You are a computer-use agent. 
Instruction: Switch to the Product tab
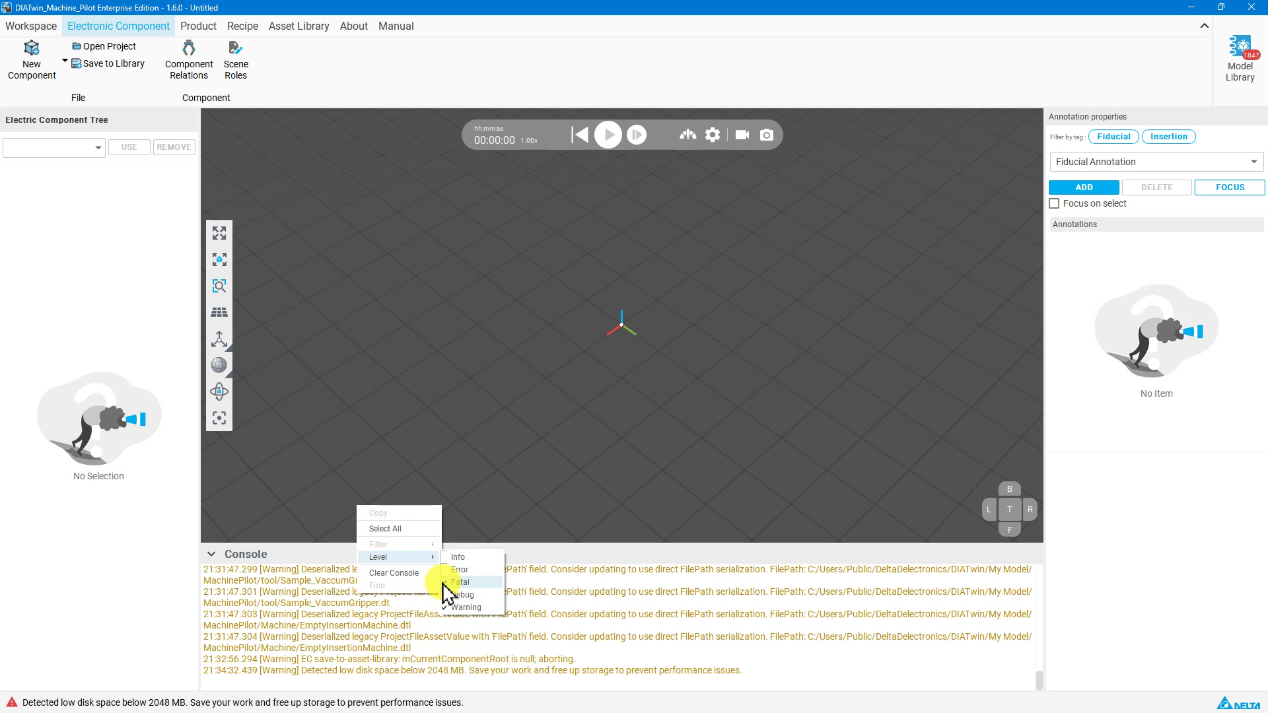pyautogui.click(x=198, y=26)
